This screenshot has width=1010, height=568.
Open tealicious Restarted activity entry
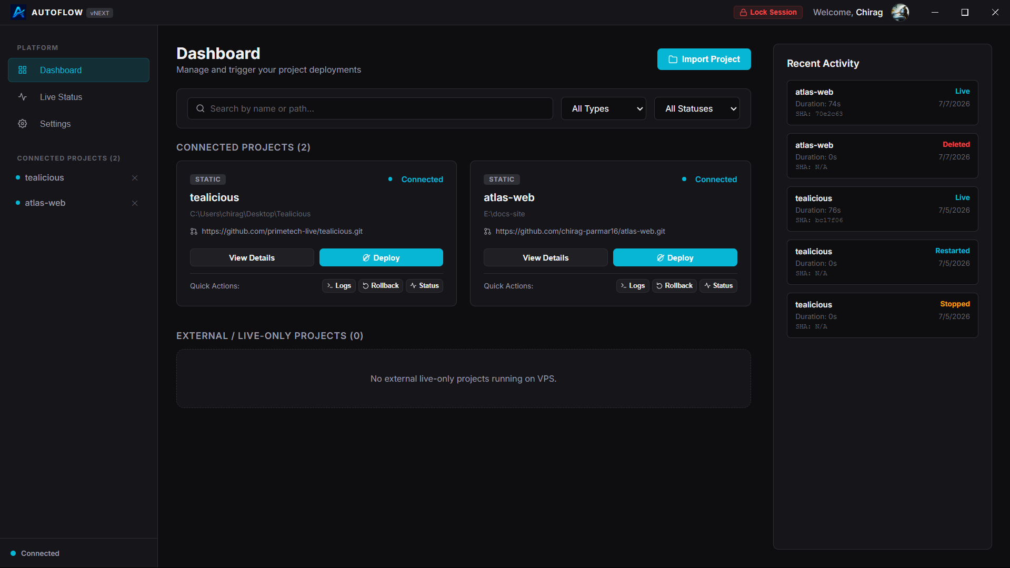(x=882, y=262)
